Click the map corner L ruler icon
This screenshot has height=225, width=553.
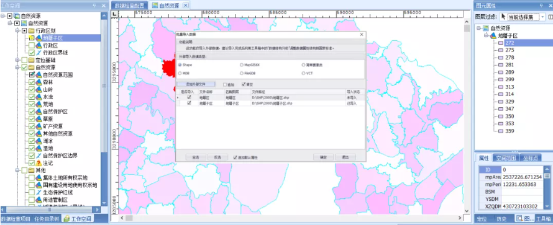(x=114, y=14)
